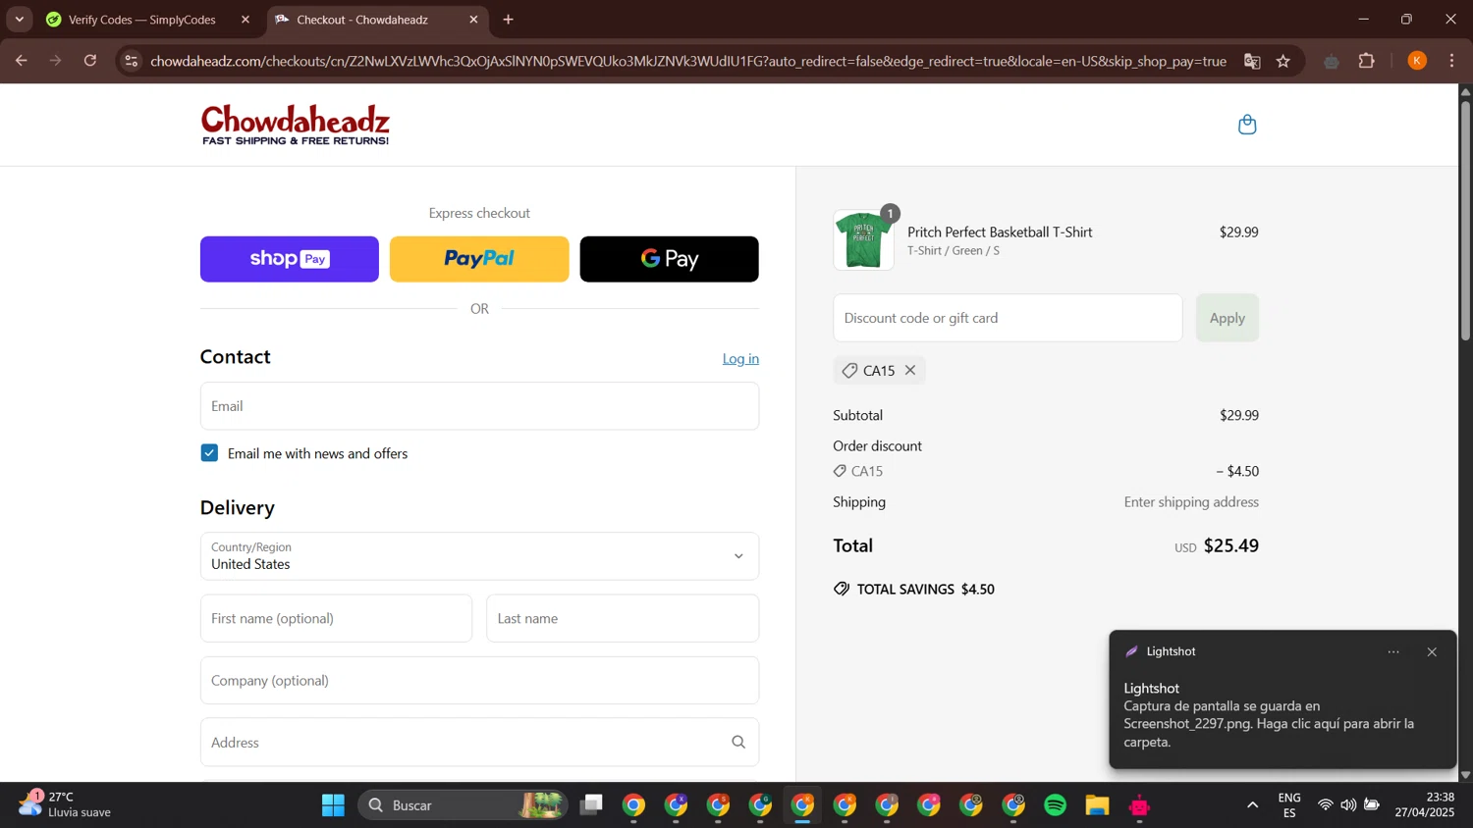
Task: Focus the Email input field
Action: tap(479, 406)
